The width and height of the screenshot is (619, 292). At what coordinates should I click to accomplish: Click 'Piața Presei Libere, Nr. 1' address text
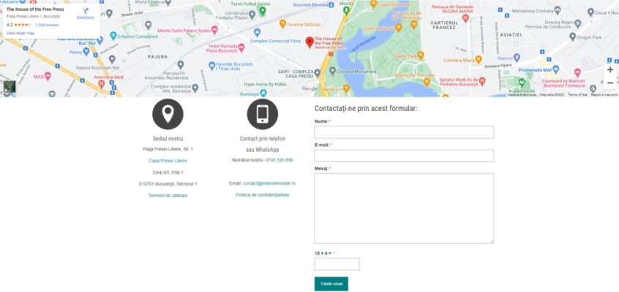click(168, 150)
